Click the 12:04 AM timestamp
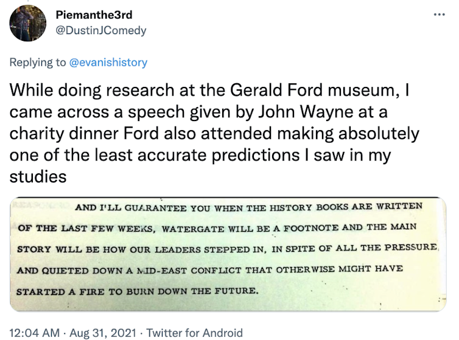This screenshot has width=459, height=340. [x=35, y=333]
